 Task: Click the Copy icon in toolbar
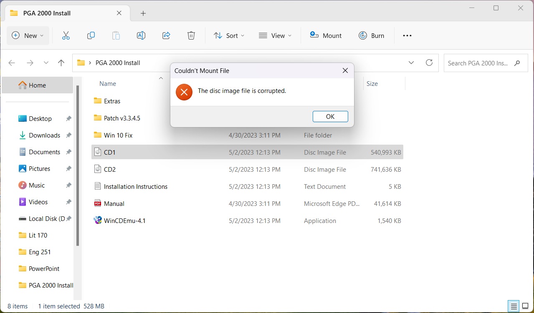tap(91, 35)
